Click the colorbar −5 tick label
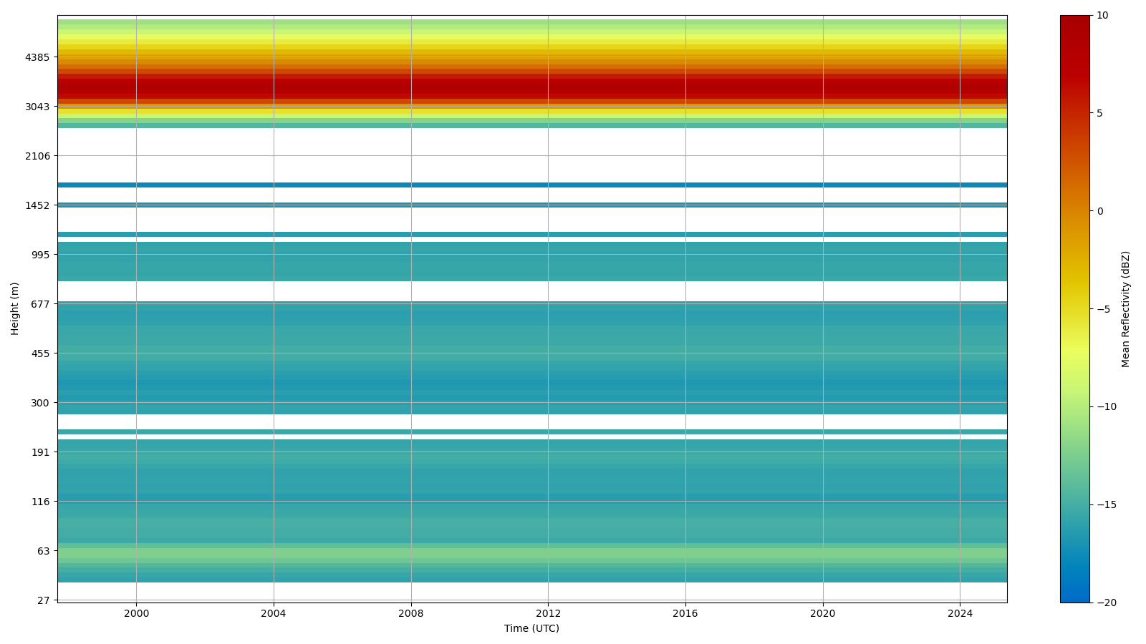This screenshot has height=644, width=1146. pyautogui.click(x=1104, y=309)
